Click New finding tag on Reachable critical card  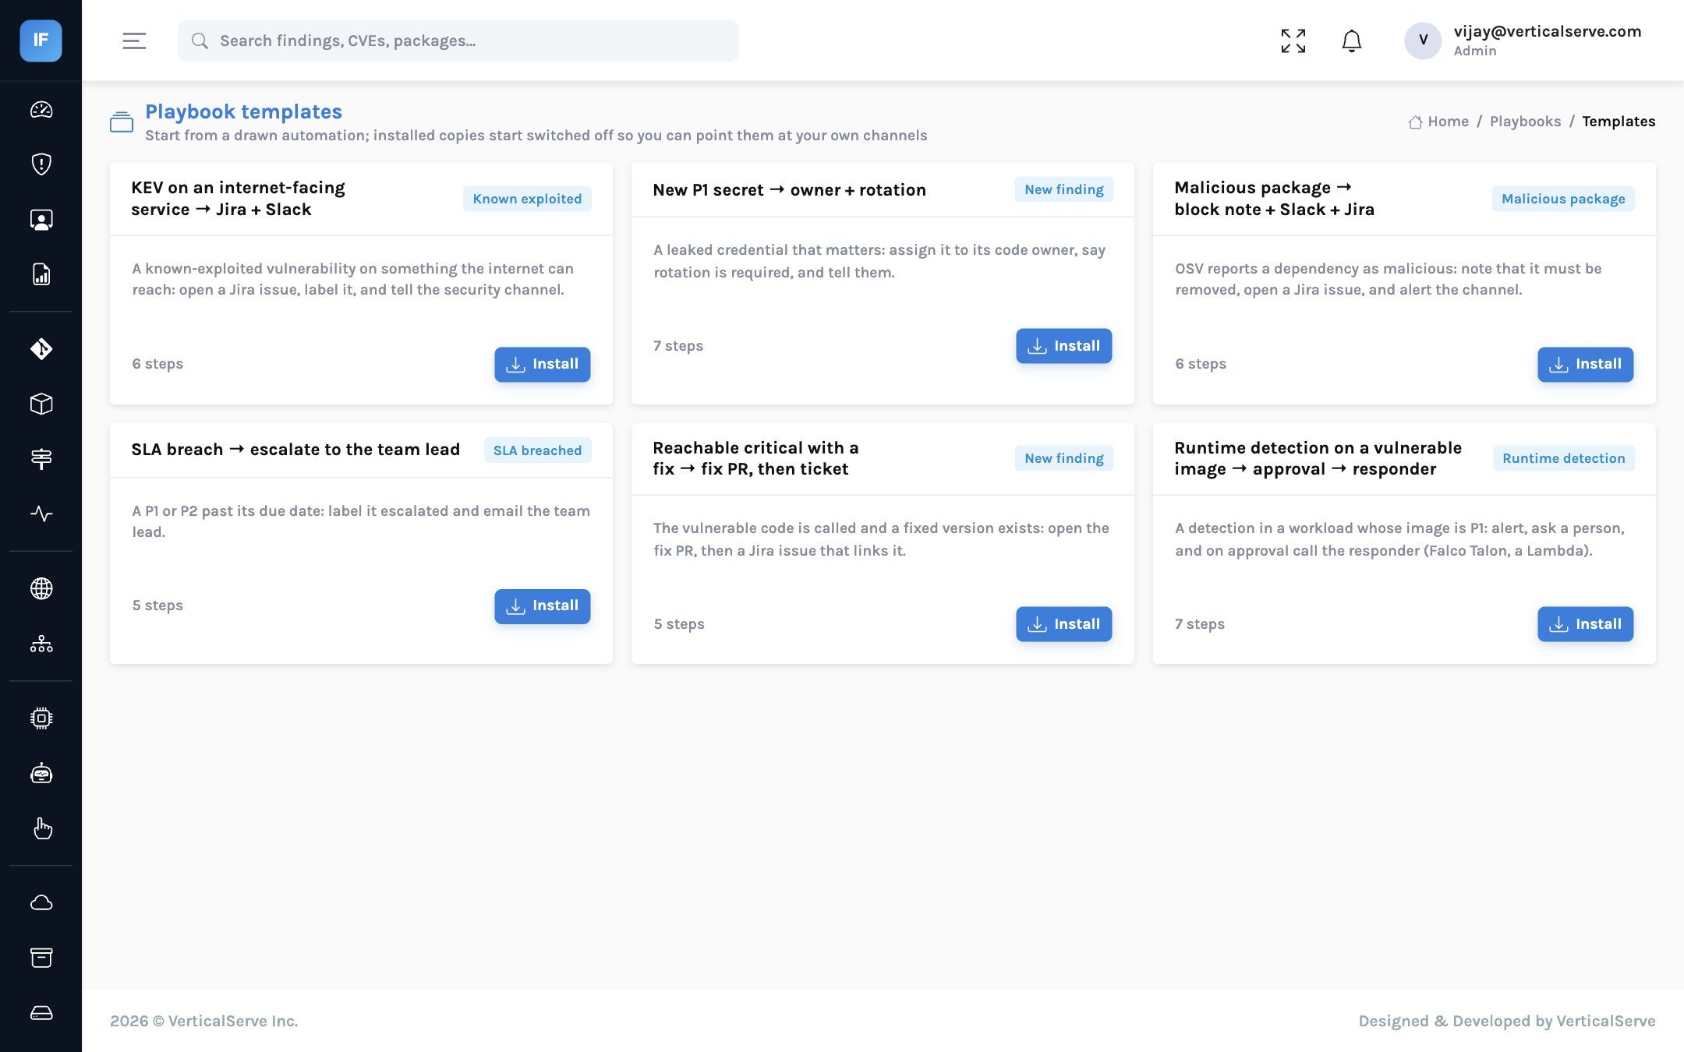tap(1064, 458)
